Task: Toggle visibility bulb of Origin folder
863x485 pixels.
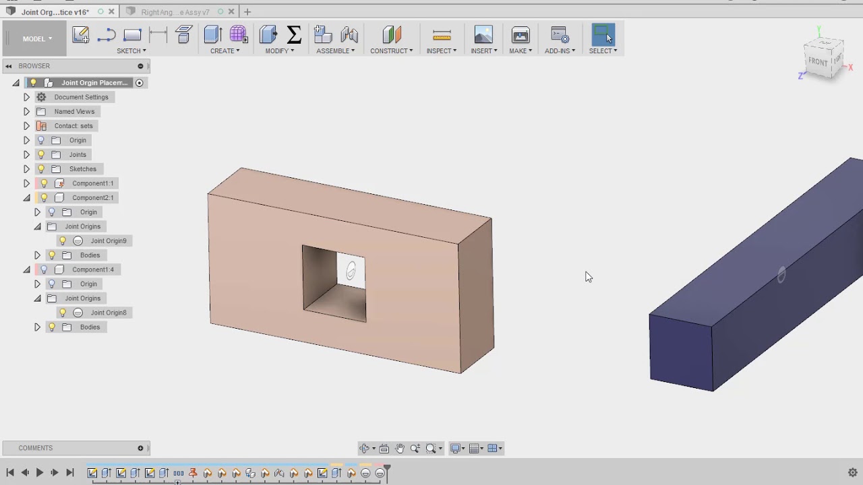Action: (41, 140)
